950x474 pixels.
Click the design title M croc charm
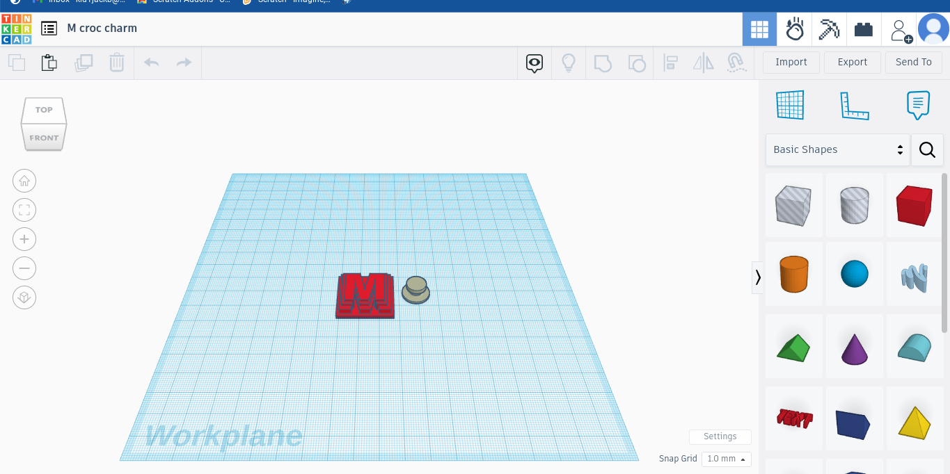point(102,28)
